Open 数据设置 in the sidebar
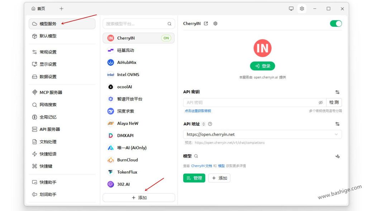The image size is (367, 211). coord(62,77)
